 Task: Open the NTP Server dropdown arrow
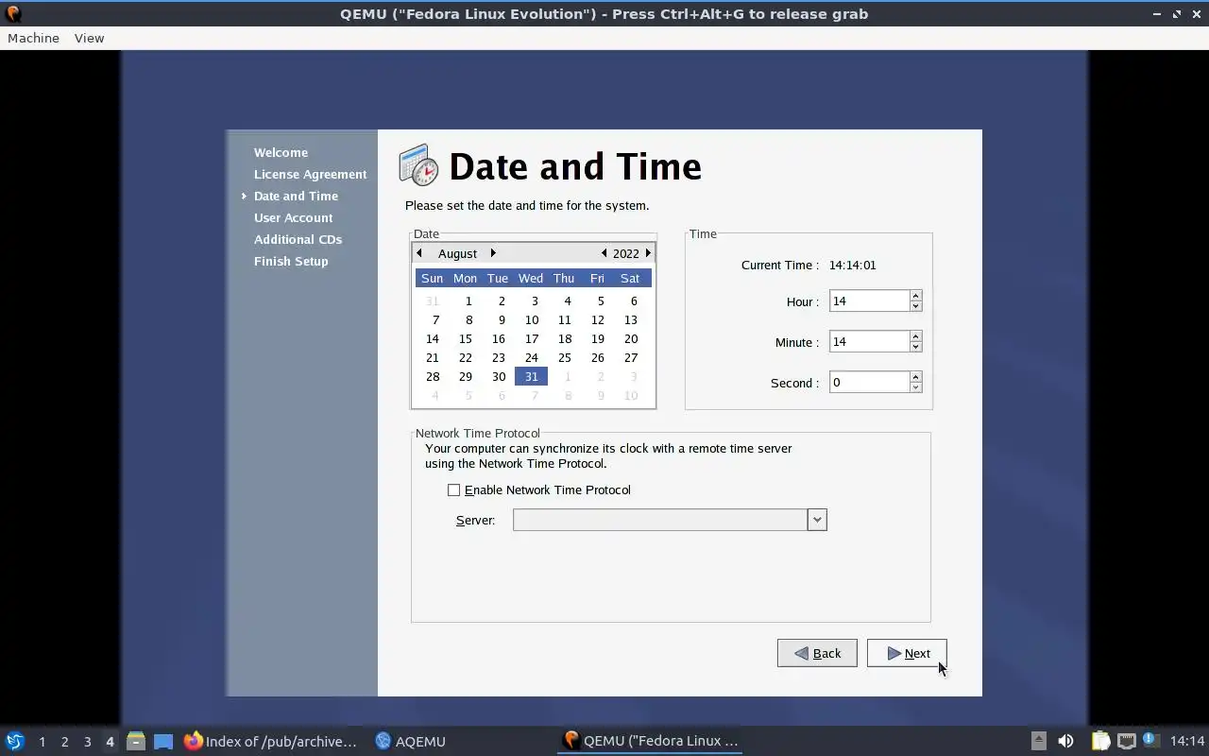[817, 520]
